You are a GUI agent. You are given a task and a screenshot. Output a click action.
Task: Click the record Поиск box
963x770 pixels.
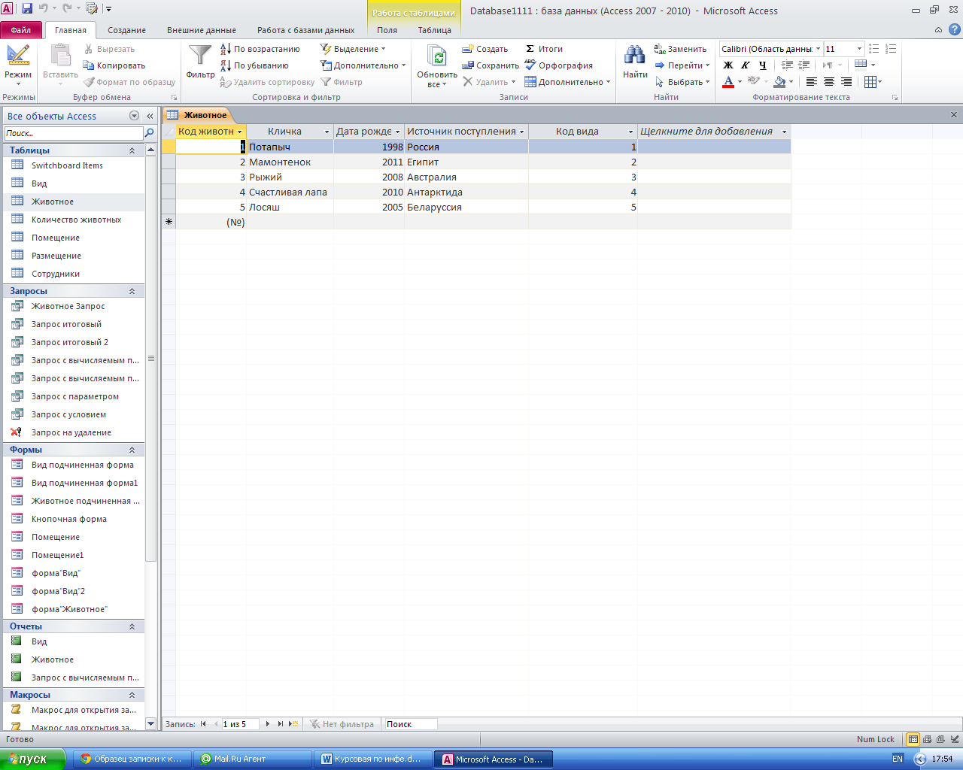tap(410, 724)
